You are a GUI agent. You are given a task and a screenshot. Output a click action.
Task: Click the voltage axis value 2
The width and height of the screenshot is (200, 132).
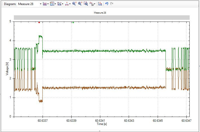coord(10,79)
